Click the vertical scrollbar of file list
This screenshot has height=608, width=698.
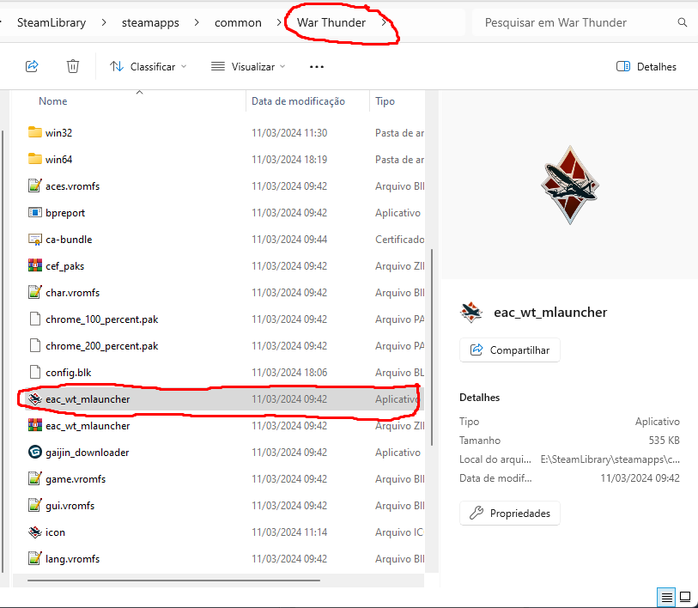pyautogui.click(x=432, y=347)
